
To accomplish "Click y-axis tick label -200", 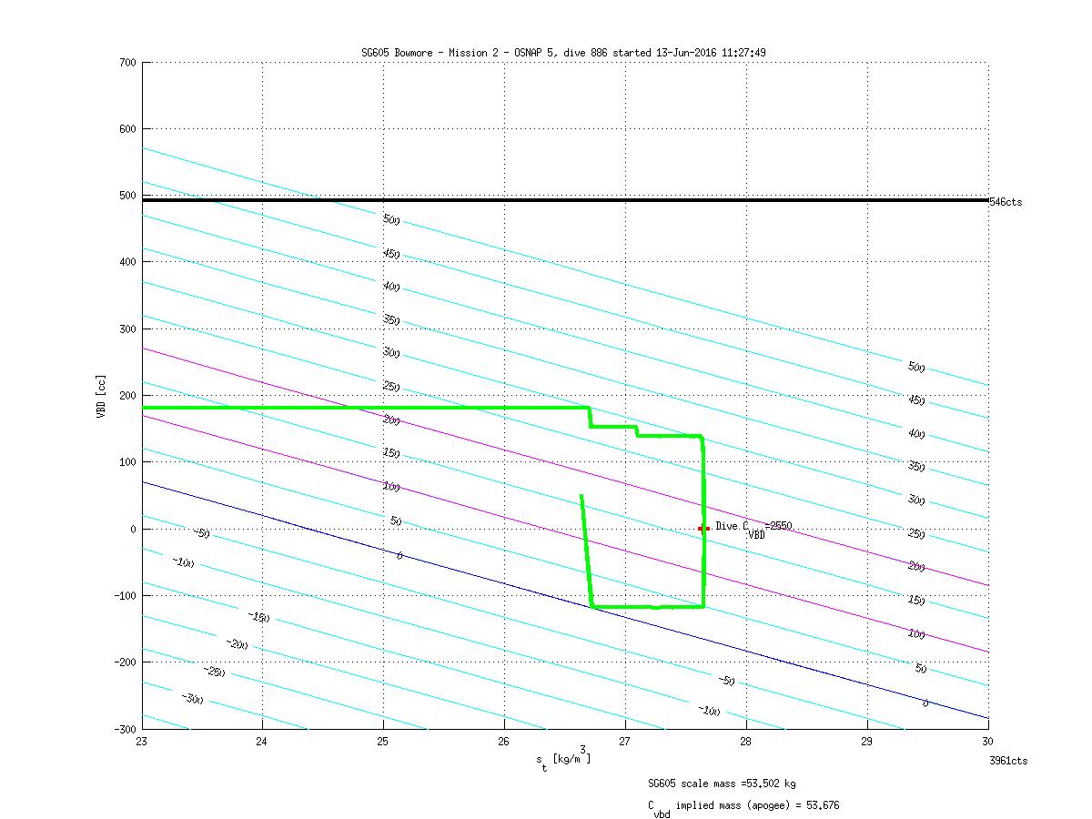I will point(124,662).
